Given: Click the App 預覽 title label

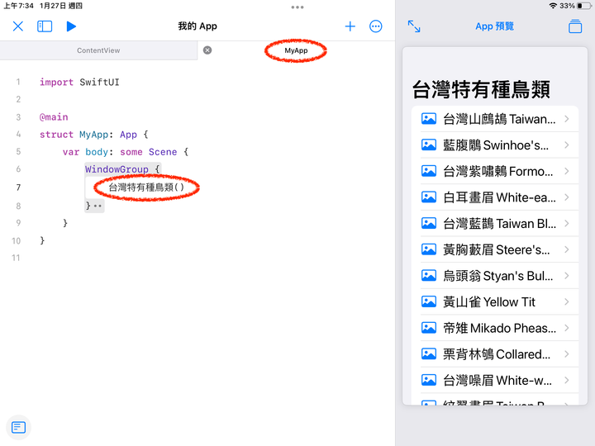Looking at the screenshot, I should click(494, 26).
